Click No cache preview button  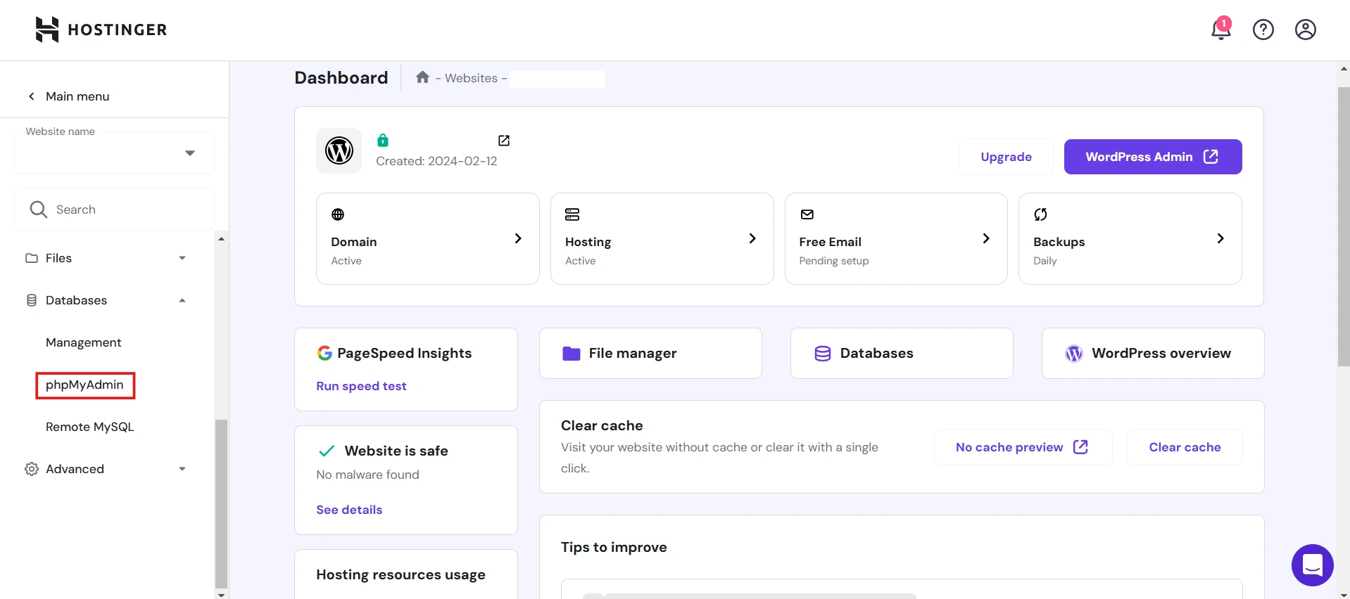tap(1023, 447)
